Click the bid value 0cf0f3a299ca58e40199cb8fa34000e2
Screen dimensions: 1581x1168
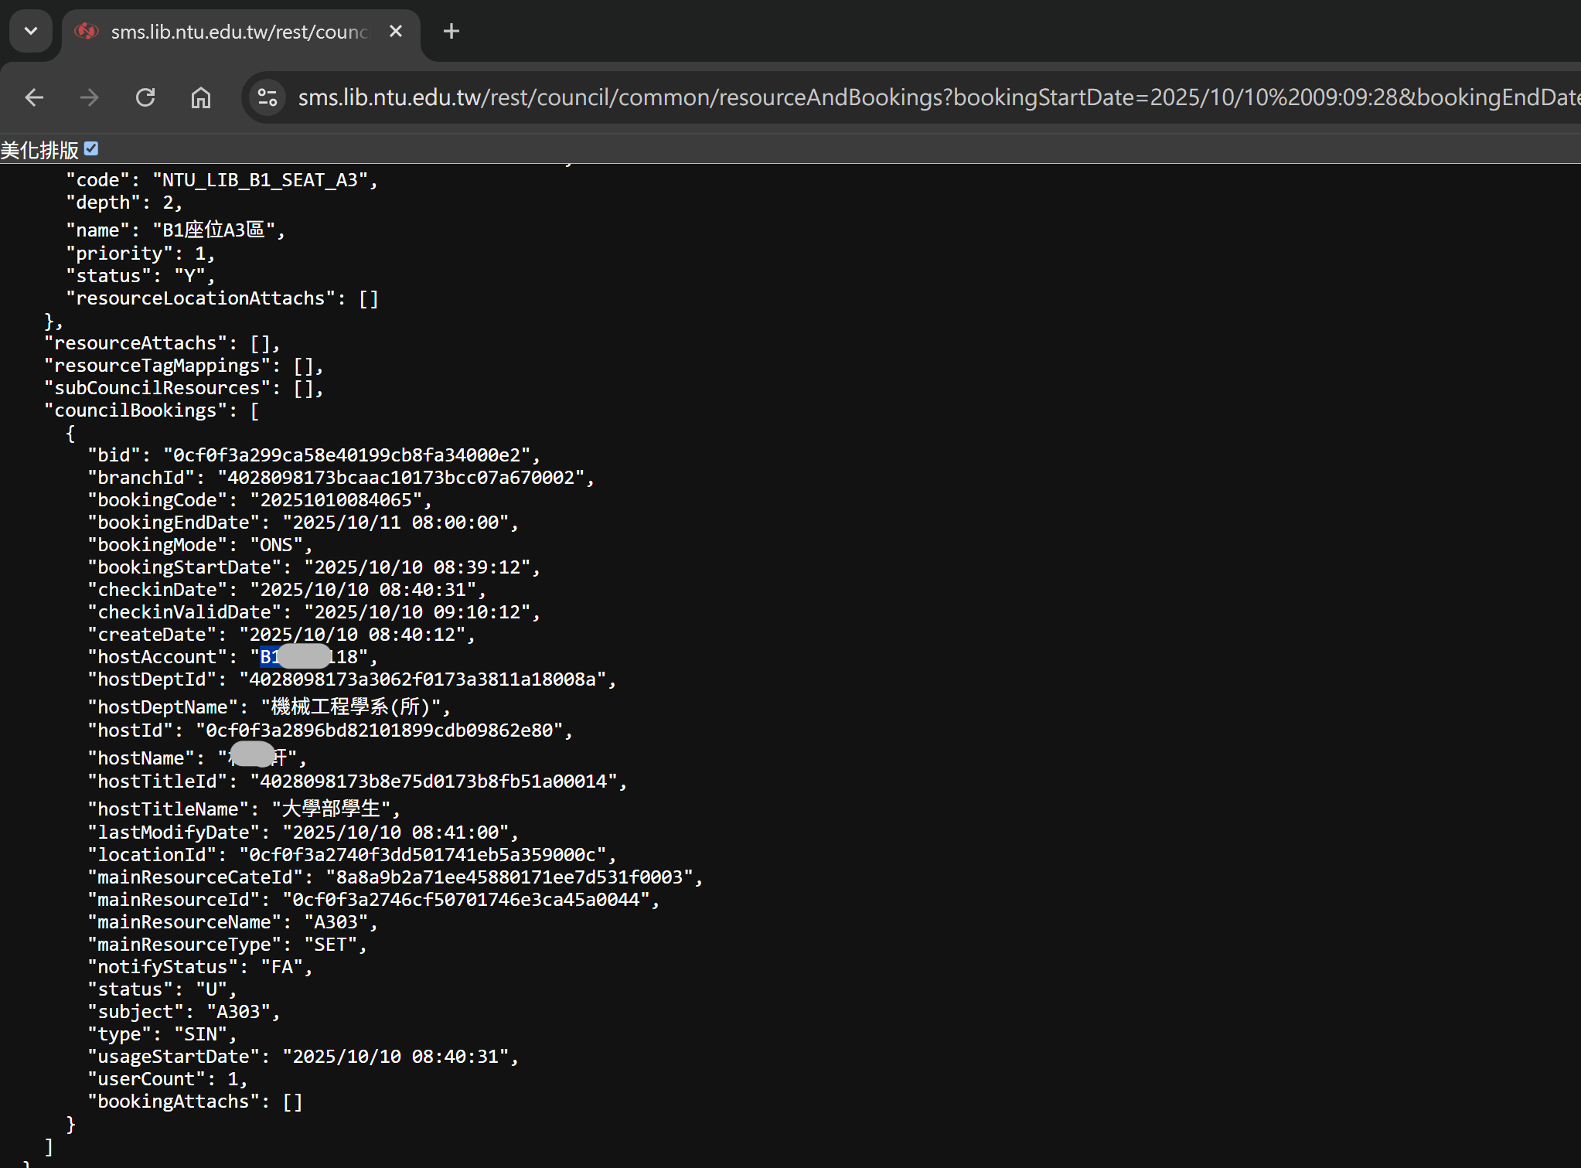346,455
